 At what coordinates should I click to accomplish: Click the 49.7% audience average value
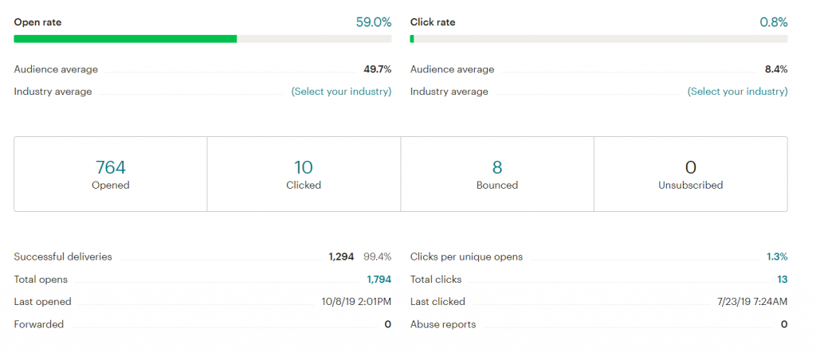pyautogui.click(x=377, y=69)
